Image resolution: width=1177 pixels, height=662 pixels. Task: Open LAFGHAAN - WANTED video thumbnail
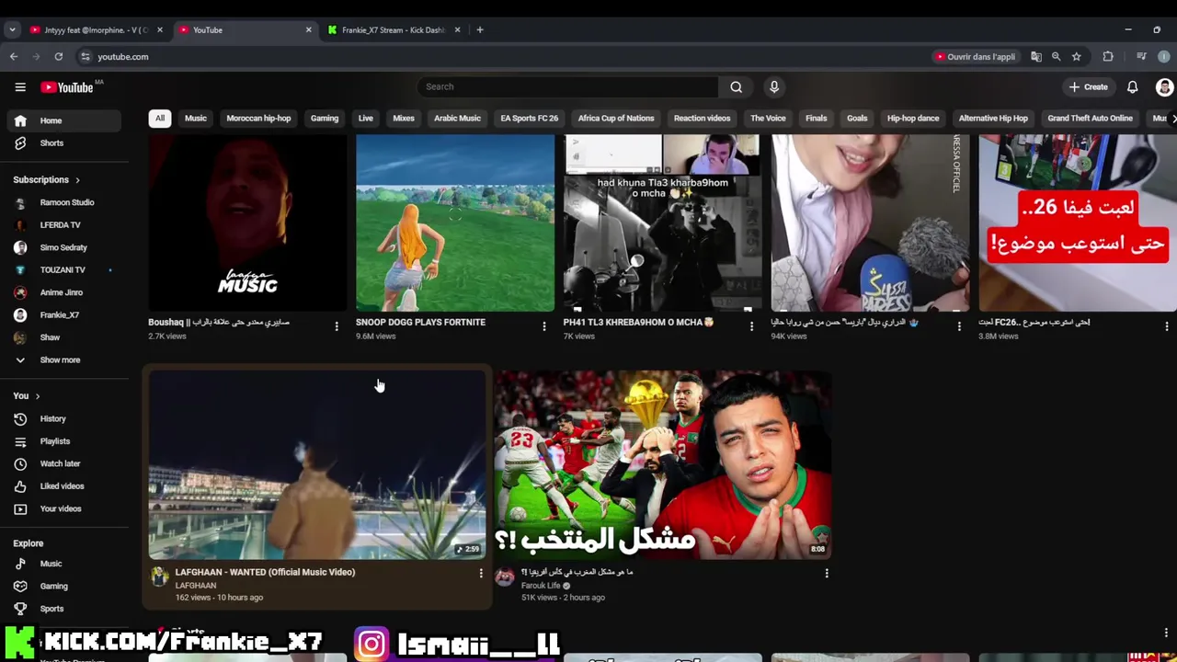[317, 464]
